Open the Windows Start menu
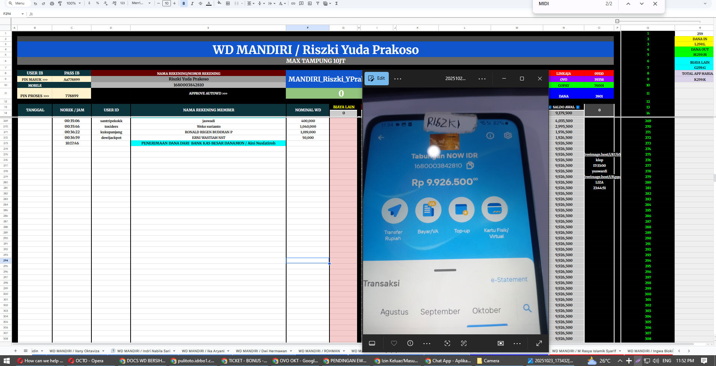 6,360
